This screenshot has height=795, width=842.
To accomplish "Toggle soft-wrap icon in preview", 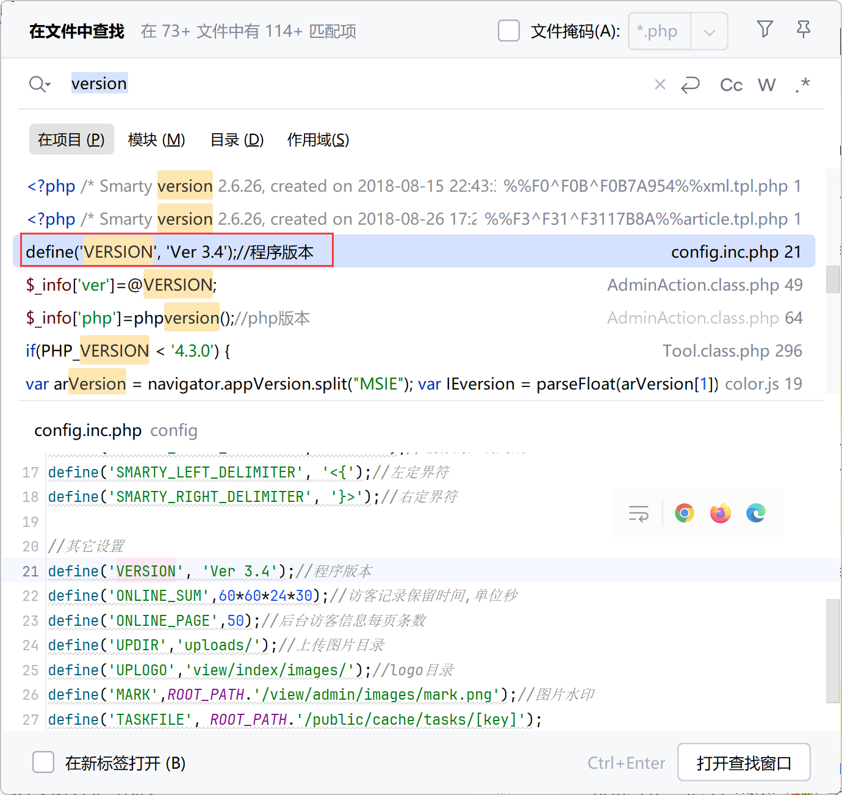I will [x=639, y=514].
